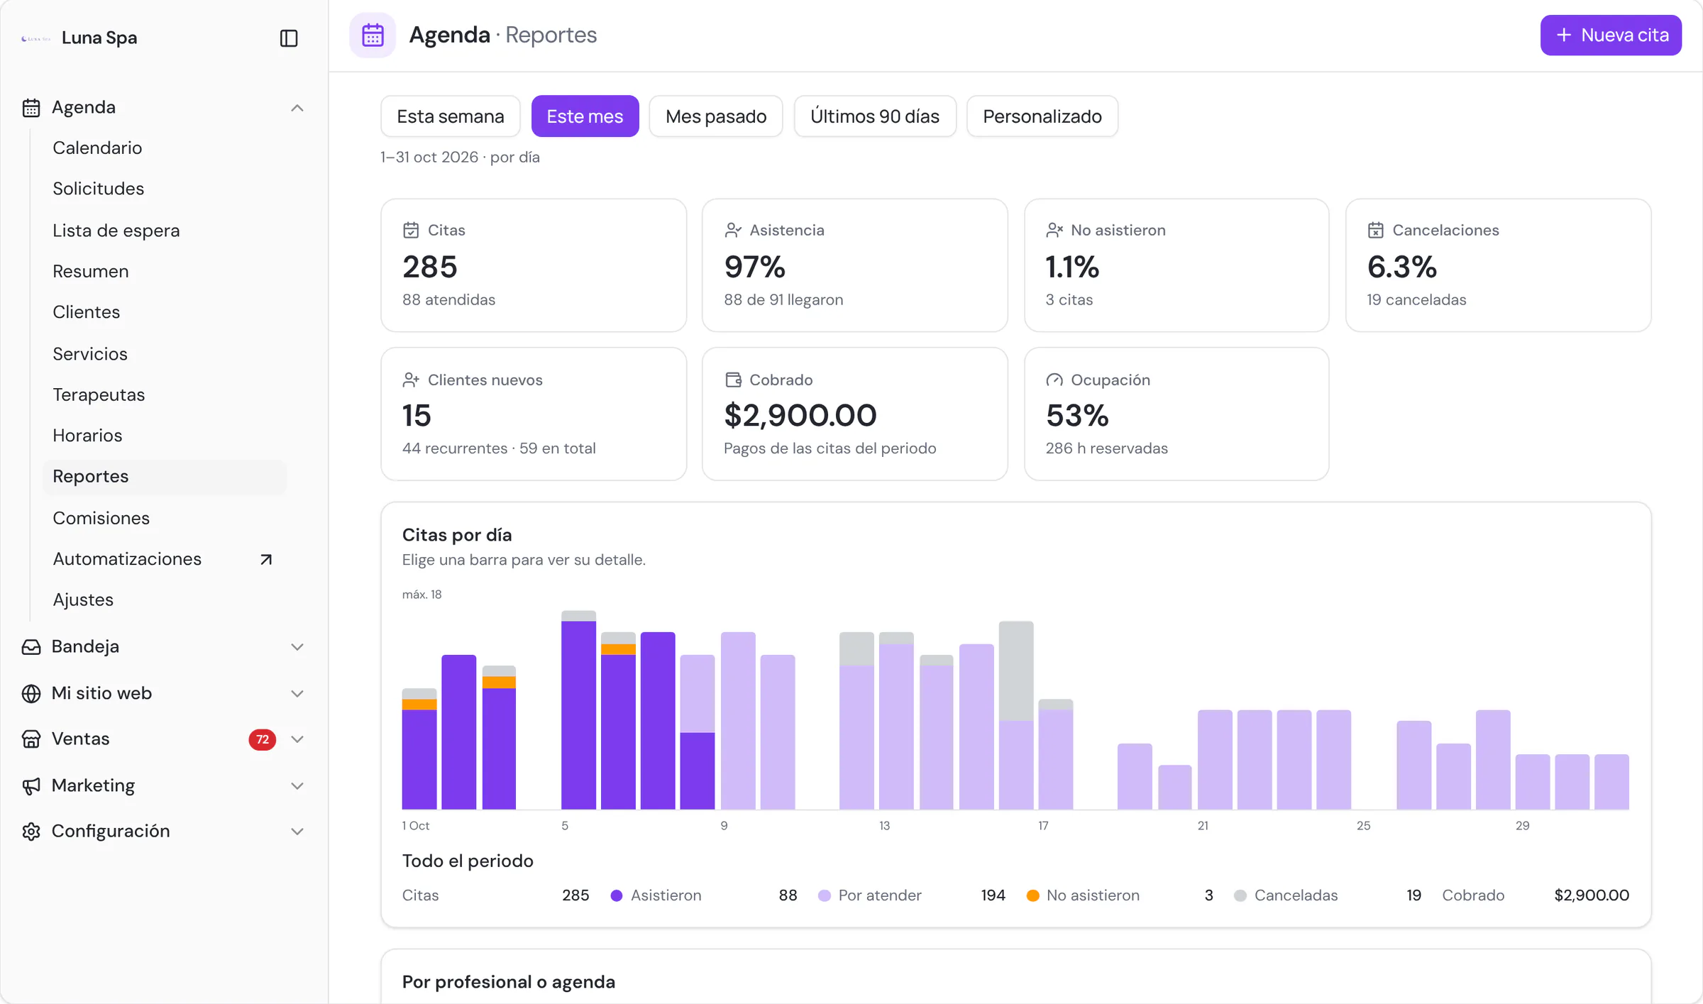
Task: Expand the Bandeja section chevron
Action: tap(297, 647)
